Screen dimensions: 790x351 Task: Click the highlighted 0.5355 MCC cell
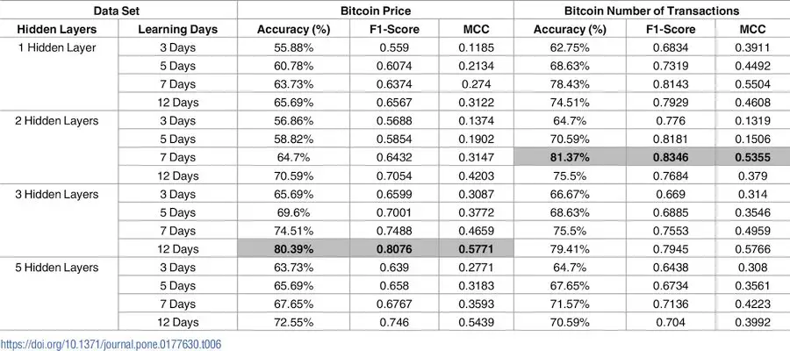[752, 157]
